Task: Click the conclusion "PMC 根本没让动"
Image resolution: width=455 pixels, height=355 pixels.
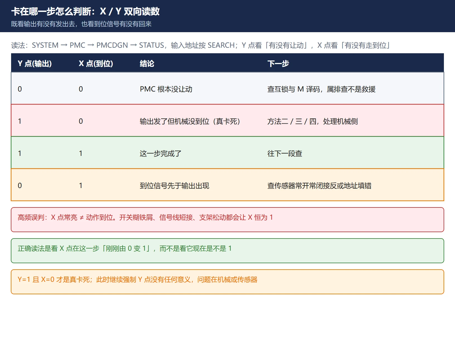Action: point(166,89)
